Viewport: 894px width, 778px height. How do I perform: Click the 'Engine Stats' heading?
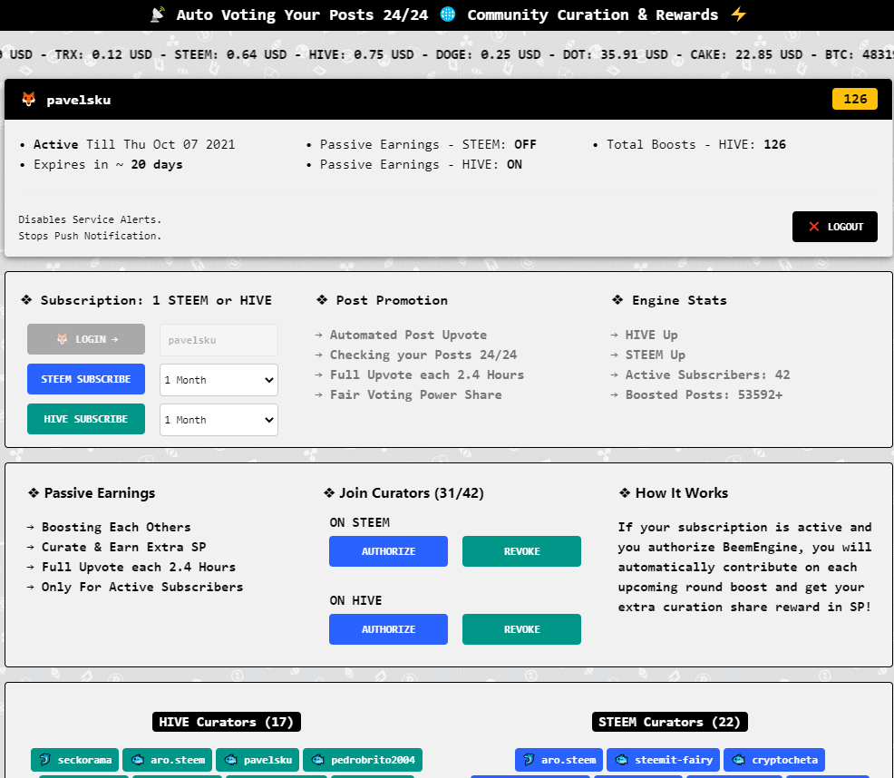tap(679, 301)
